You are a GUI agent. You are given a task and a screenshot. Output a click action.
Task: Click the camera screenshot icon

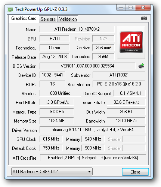coord(144,18)
